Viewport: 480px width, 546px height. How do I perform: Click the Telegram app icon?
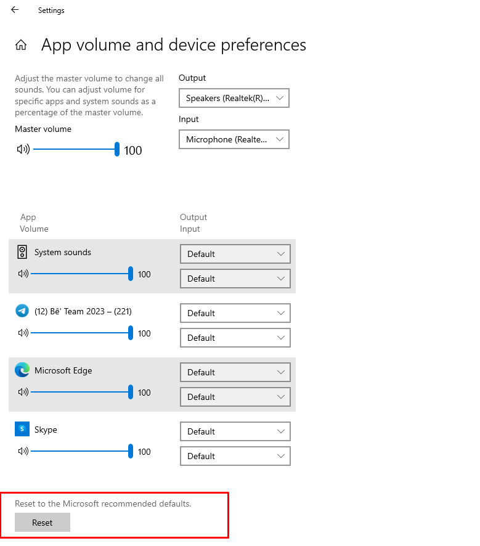click(22, 311)
